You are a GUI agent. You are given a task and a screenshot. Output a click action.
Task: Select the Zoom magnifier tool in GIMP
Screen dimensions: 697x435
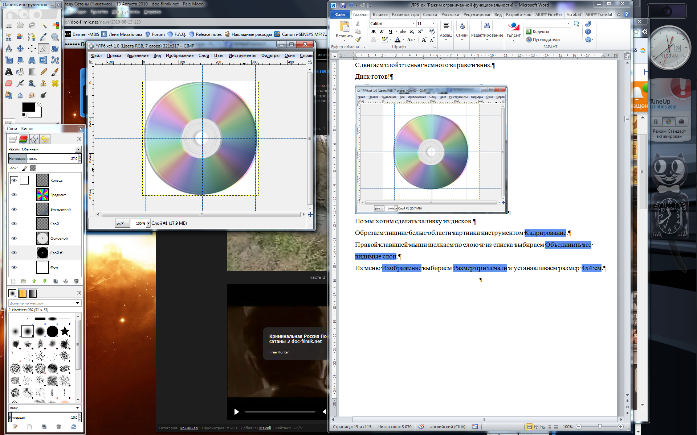[55, 37]
